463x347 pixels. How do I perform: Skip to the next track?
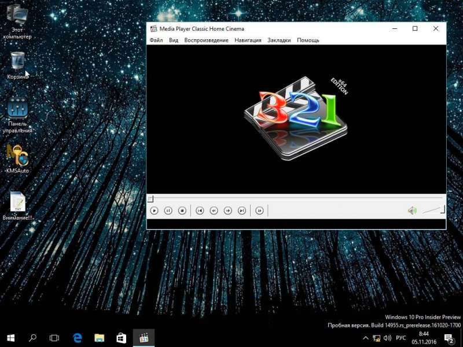(x=242, y=211)
